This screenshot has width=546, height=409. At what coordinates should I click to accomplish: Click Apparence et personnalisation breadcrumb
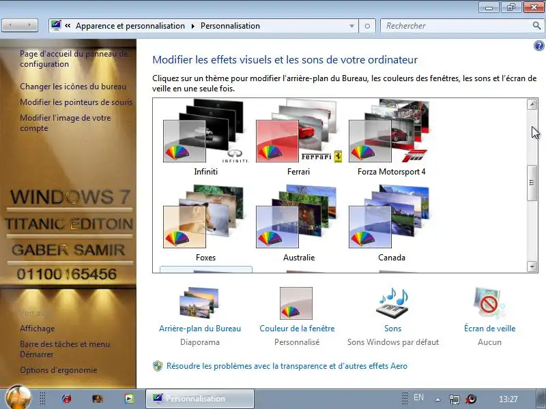tap(130, 26)
